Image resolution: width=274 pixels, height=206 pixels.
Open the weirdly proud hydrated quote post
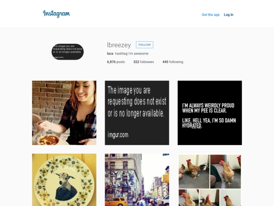210,113
